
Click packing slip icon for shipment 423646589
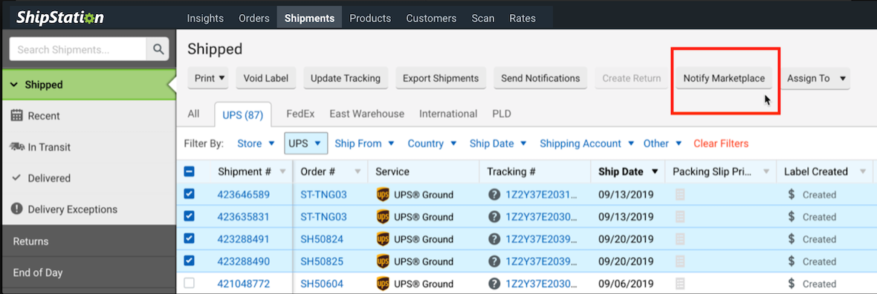(680, 195)
